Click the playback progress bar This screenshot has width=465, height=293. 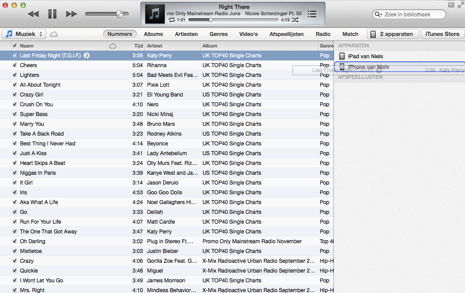233,20
